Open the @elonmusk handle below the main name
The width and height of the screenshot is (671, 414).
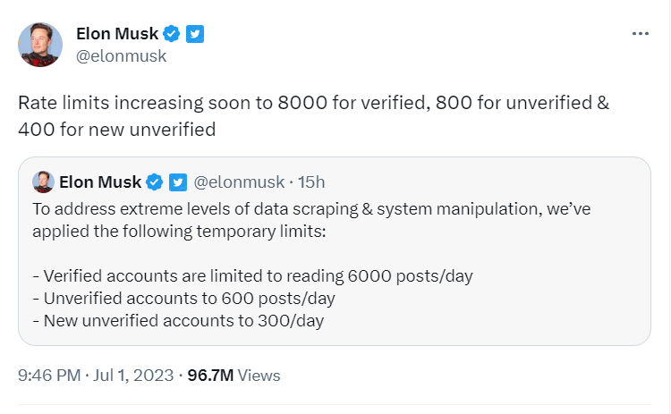point(122,56)
